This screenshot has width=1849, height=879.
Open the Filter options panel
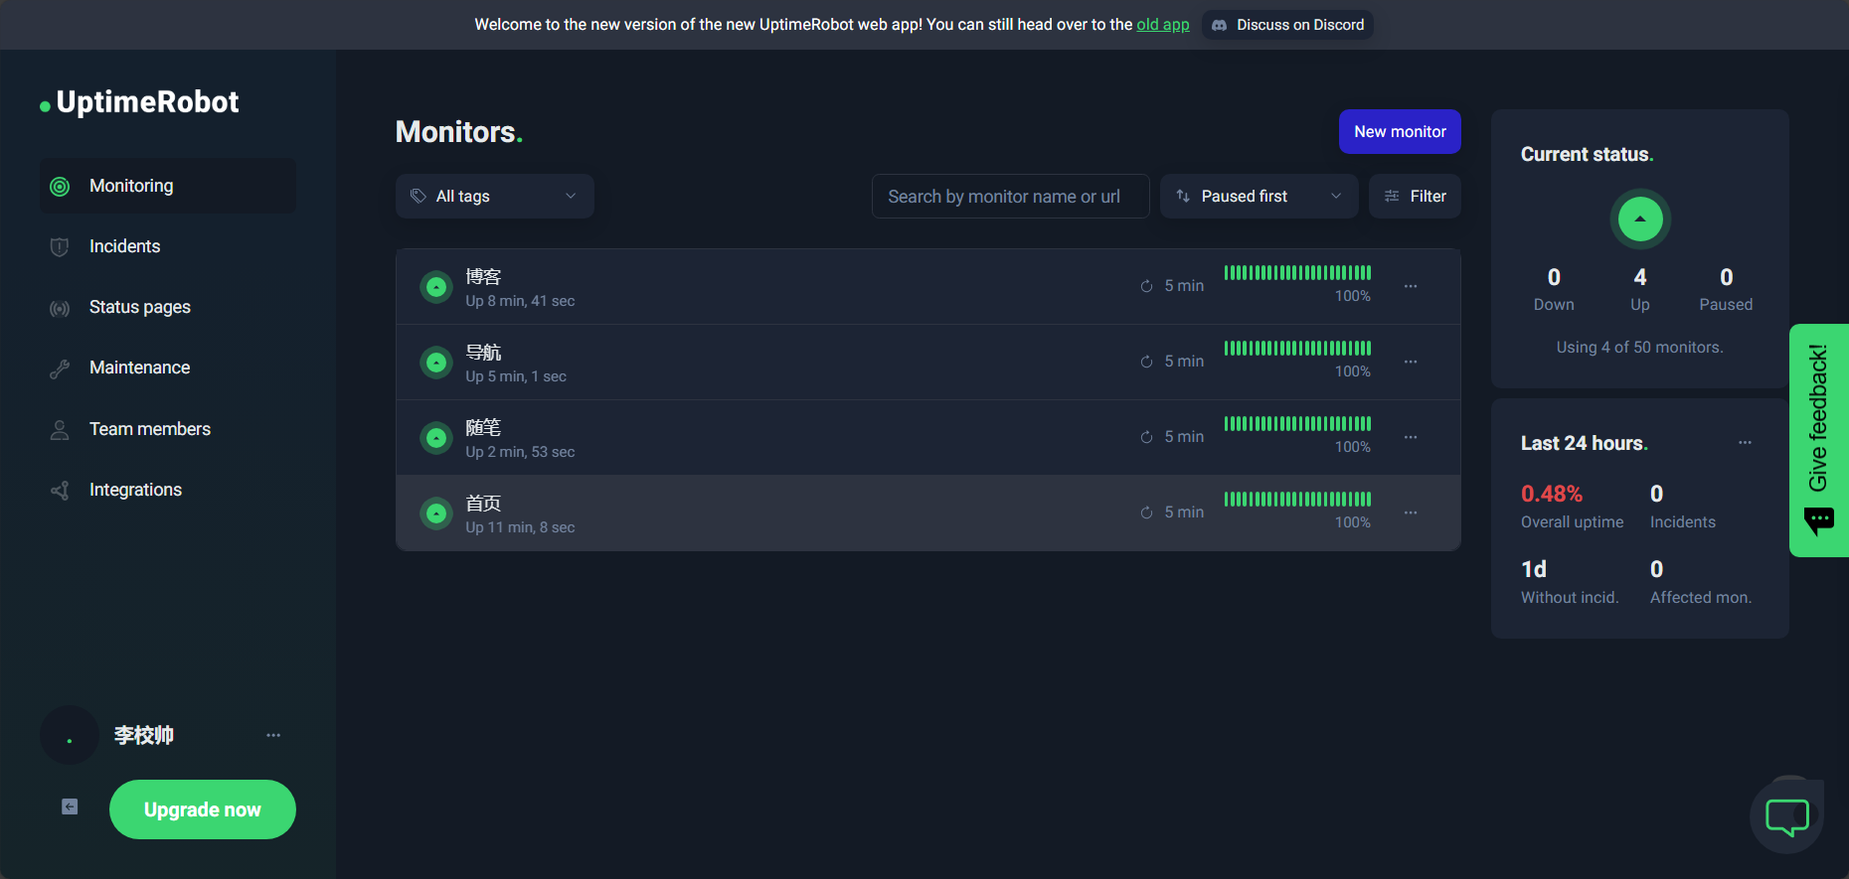click(1415, 197)
